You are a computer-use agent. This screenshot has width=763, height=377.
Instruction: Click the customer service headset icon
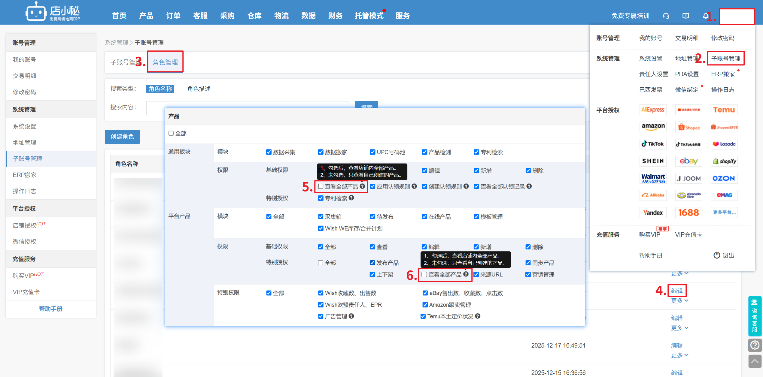(666, 16)
